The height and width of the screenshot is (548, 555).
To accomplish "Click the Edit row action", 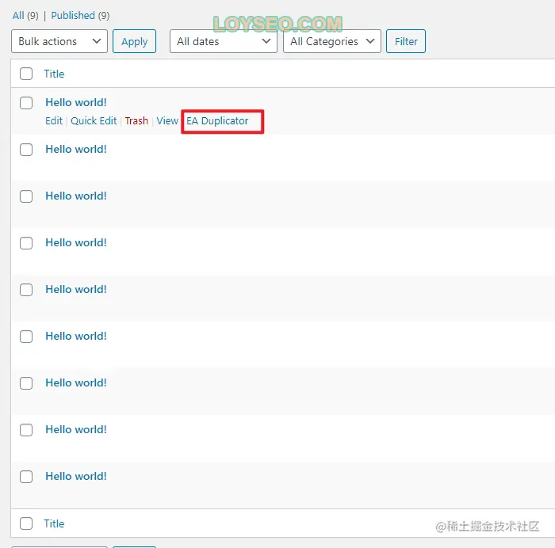I will coord(54,121).
